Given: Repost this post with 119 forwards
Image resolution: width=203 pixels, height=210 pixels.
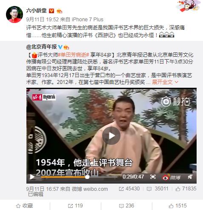Looking at the screenshot, I should (x=75, y=206).
